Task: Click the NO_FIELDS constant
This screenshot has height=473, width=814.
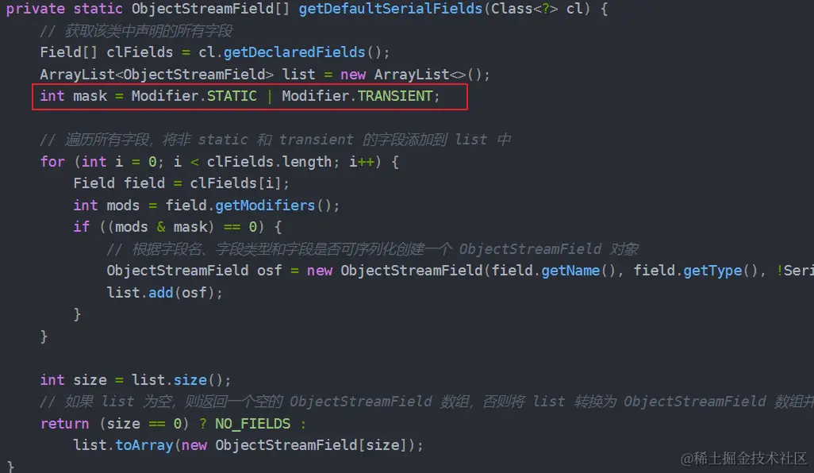Action: 253,424
